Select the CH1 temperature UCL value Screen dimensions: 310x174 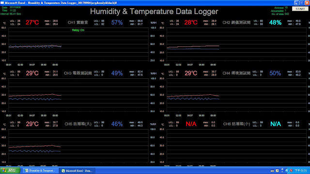[x=19, y=21]
